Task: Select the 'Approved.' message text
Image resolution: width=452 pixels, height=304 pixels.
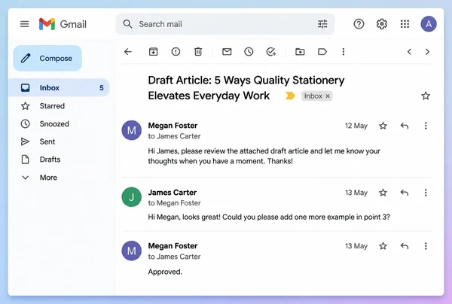Action: coord(165,272)
